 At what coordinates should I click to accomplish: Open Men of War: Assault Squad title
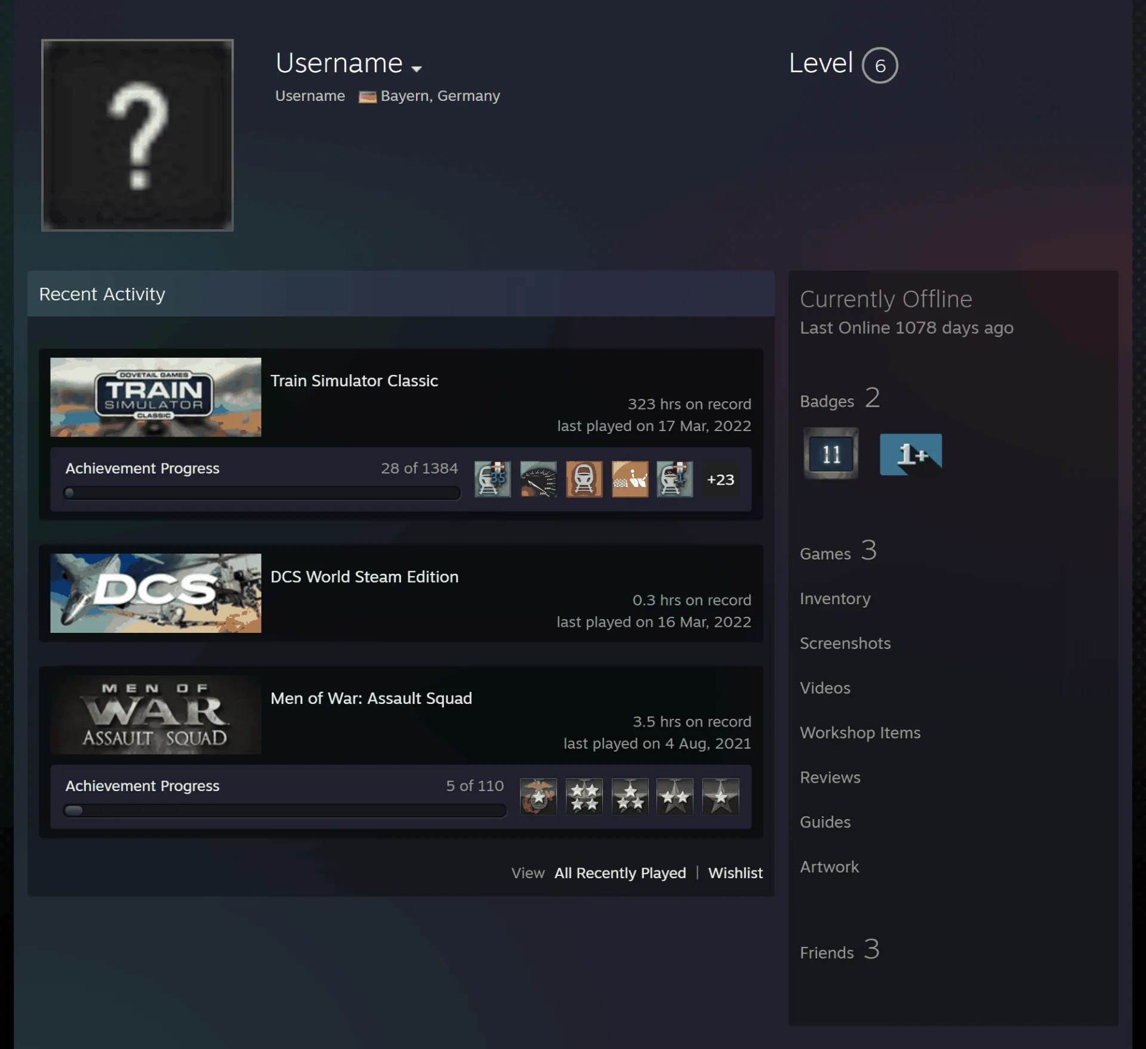(x=371, y=699)
